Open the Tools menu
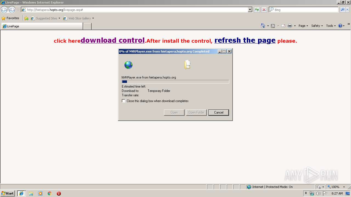 (x=331, y=26)
